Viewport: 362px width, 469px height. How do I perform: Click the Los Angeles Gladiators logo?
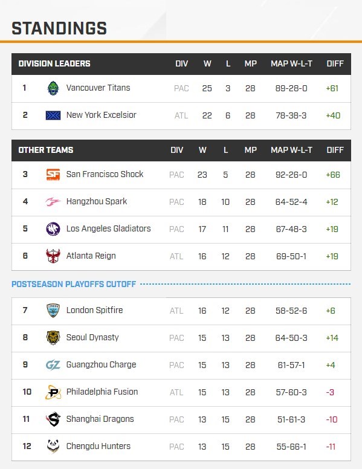click(x=53, y=229)
